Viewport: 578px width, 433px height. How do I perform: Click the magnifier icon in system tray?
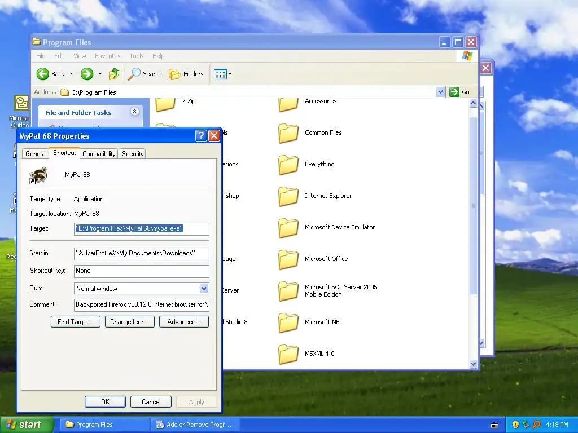coord(536,425)
